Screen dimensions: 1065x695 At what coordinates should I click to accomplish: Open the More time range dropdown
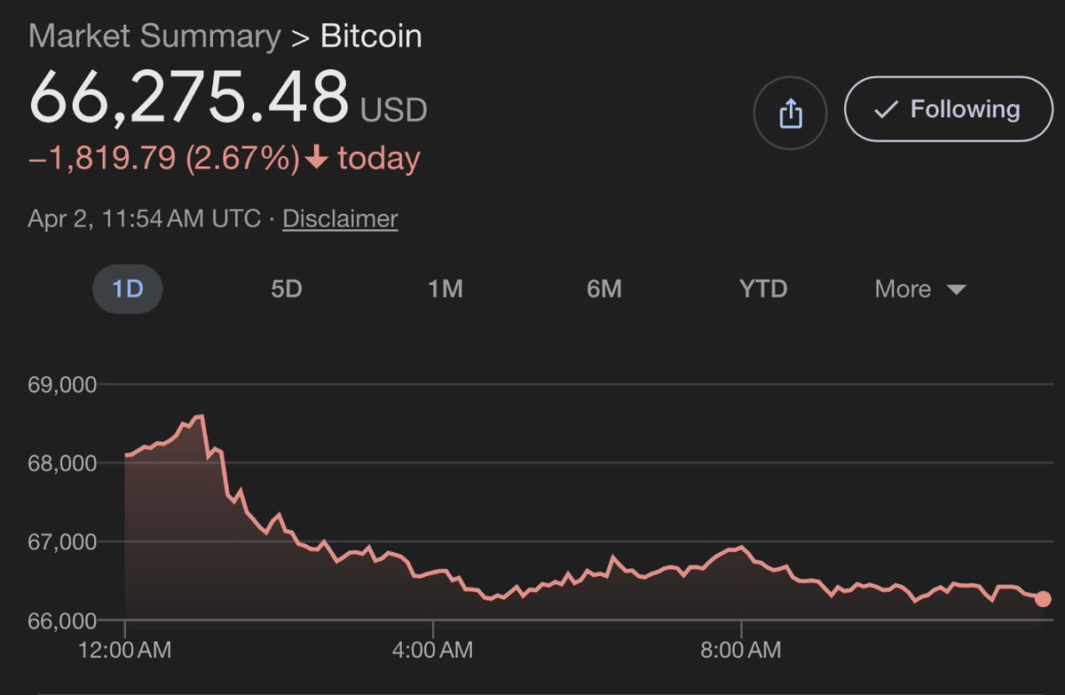pos(919,289)
